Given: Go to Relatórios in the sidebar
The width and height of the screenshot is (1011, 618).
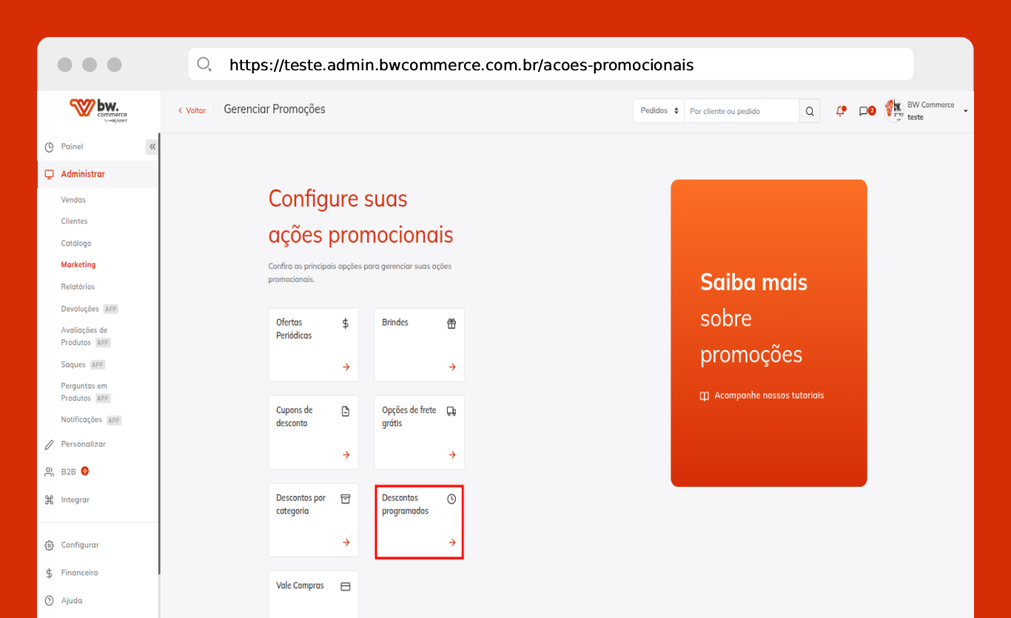Looking at the screenshot, I should (x=78, y=286).
